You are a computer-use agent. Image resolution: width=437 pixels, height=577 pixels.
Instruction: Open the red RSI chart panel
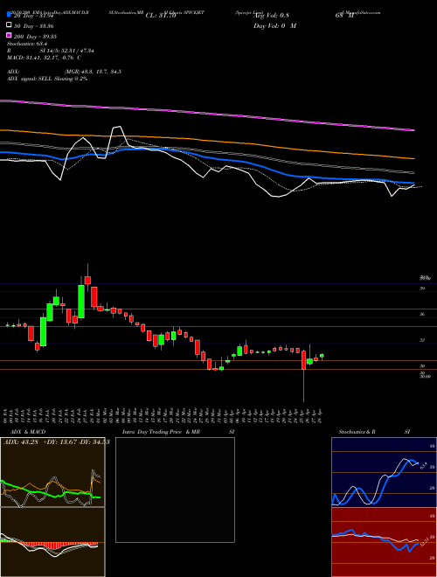click(384, 542)
